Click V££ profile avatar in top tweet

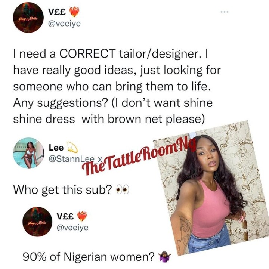click(x=28, y=17)
